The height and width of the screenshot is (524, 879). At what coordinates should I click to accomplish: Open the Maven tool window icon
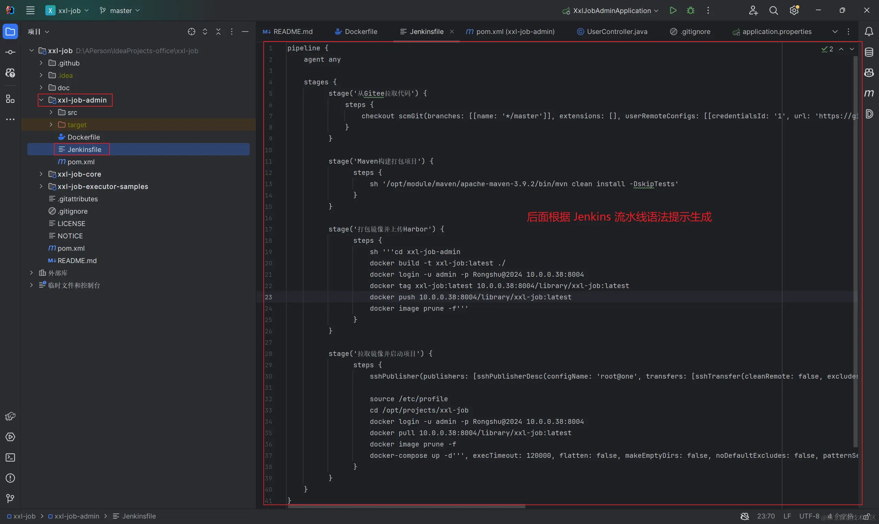coord(869,93)
